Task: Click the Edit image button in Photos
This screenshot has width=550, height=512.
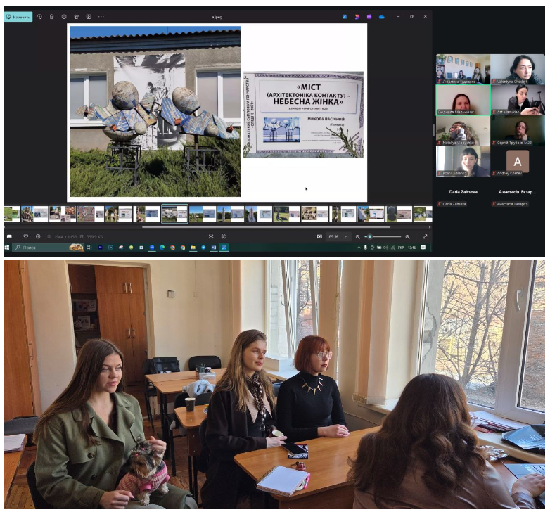Action: pyautogui.click(x=18, y=16)
